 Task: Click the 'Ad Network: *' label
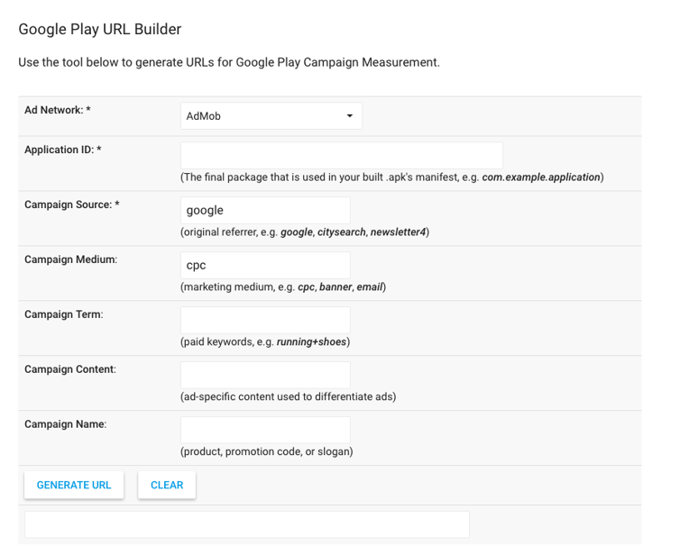(x=58, y=110)
